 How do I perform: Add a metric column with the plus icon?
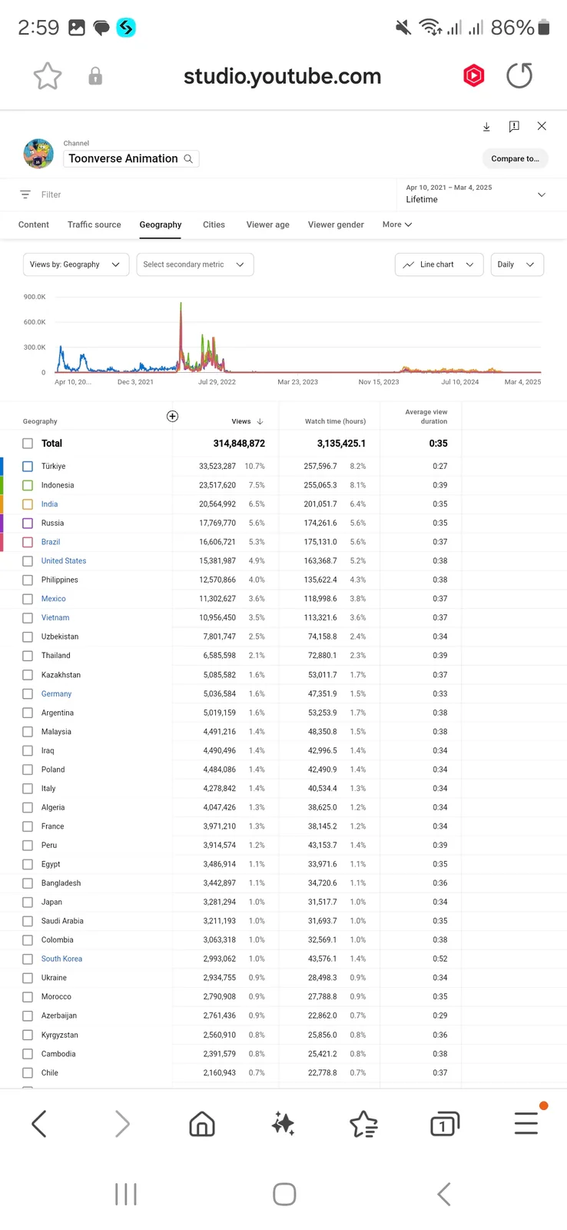pyautogui.click(x=172, y=416)
